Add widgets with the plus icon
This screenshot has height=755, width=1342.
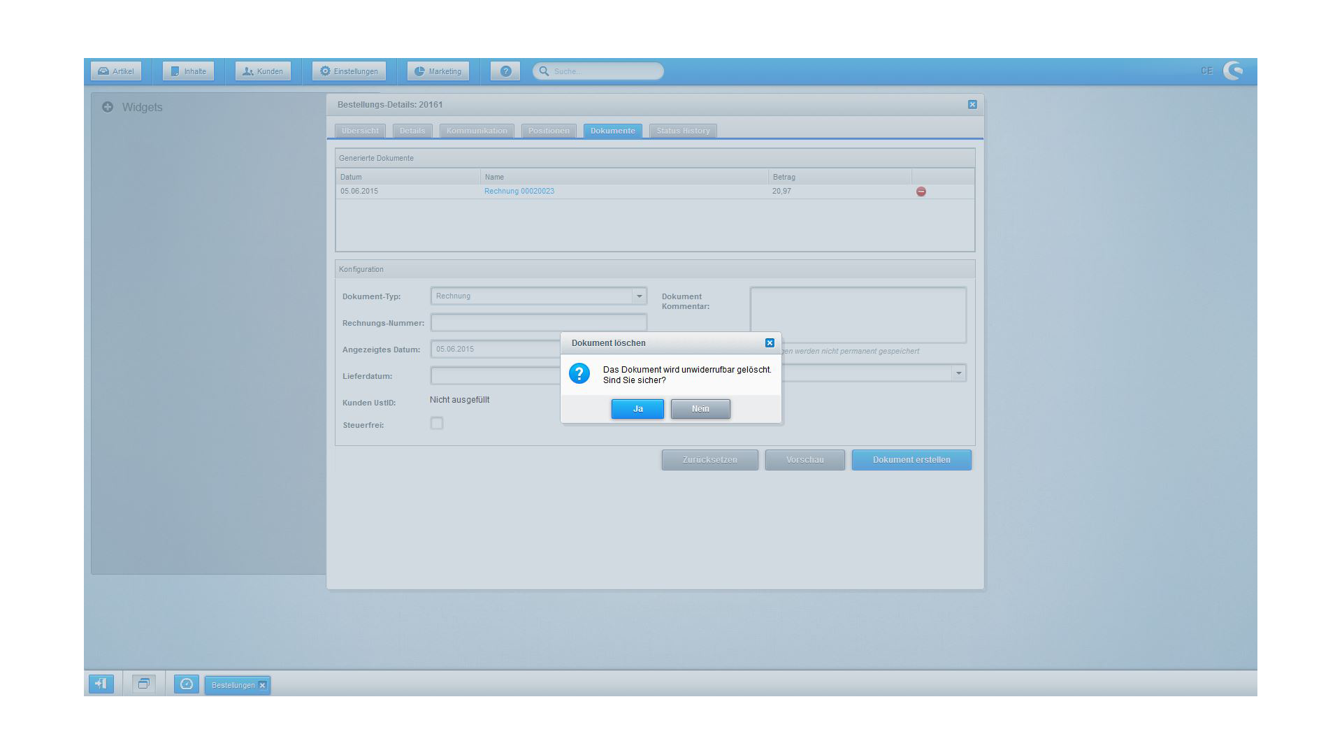[108, 107]
